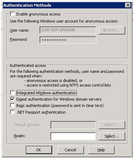The image size is (134, 159).
Task: Click the "Password:" label text
Action: pos(19,39)
